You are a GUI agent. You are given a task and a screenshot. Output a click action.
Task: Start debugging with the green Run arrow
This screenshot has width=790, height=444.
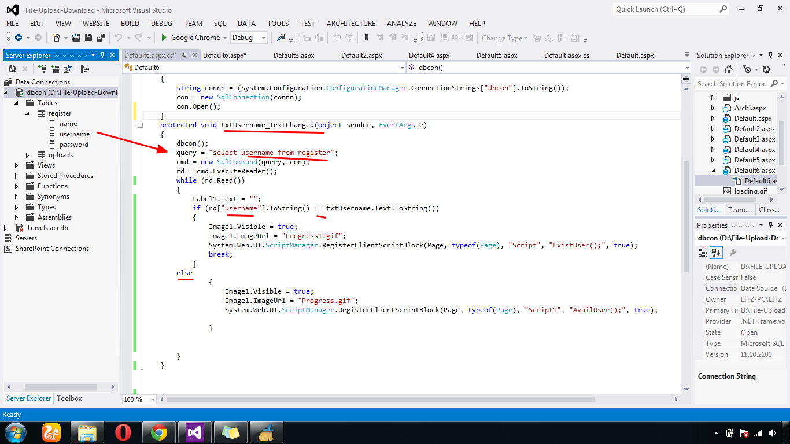pyautogui.click(x=163, y=38)
